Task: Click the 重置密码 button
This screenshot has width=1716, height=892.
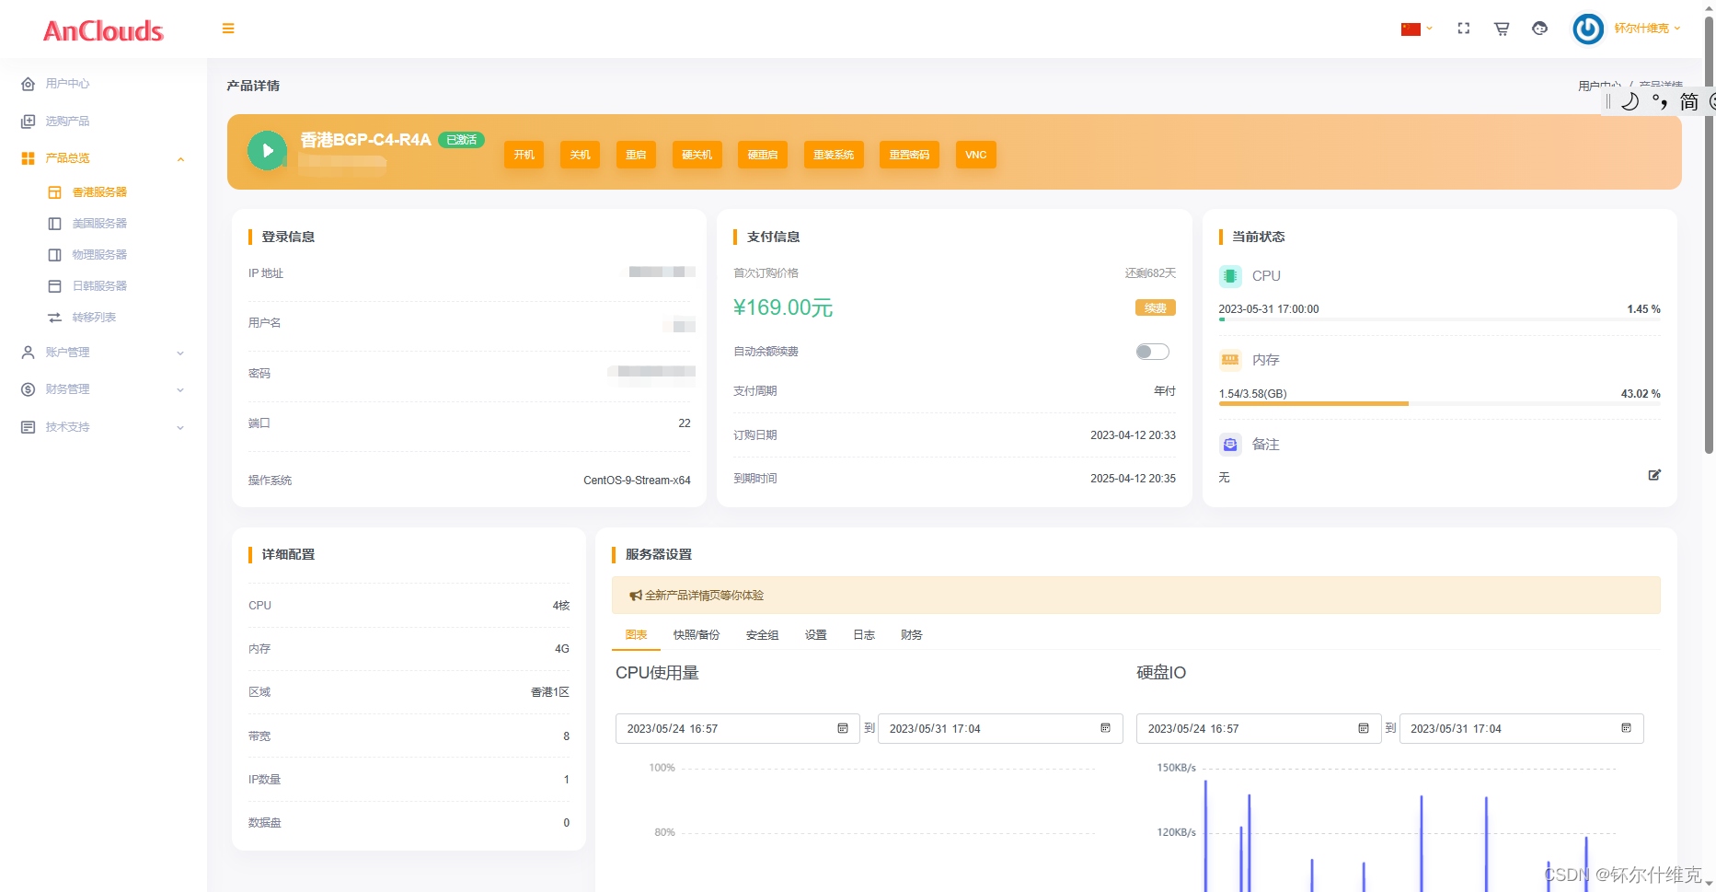Action: coord(909,155)
